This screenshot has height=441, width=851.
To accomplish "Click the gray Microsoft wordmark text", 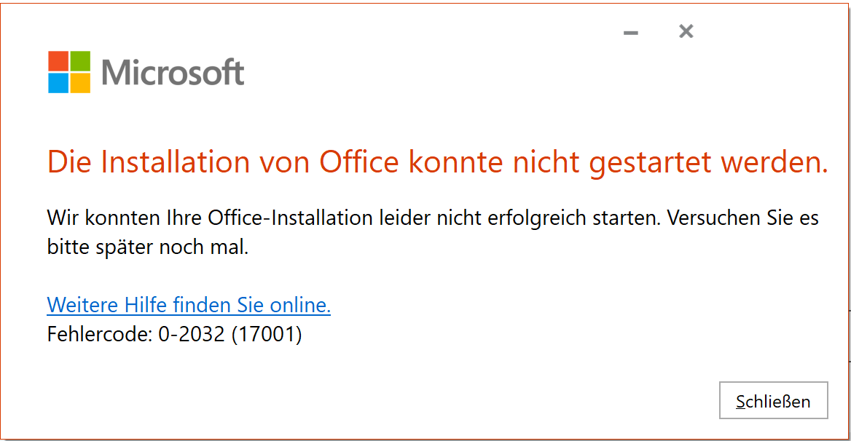I will 173,73.
